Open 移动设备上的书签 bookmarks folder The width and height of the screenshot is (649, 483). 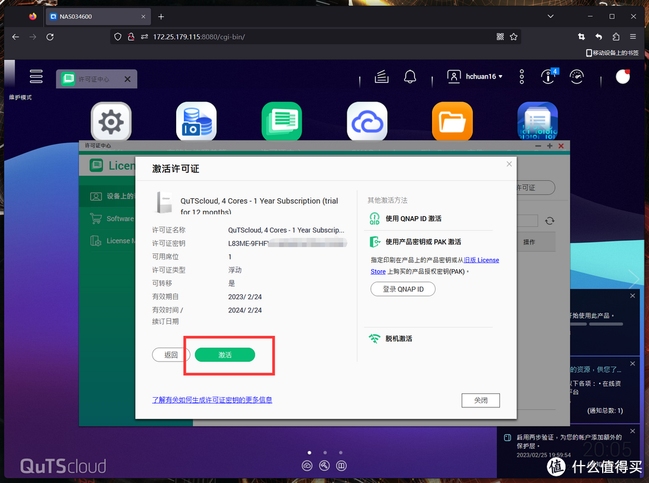[612, 53]
